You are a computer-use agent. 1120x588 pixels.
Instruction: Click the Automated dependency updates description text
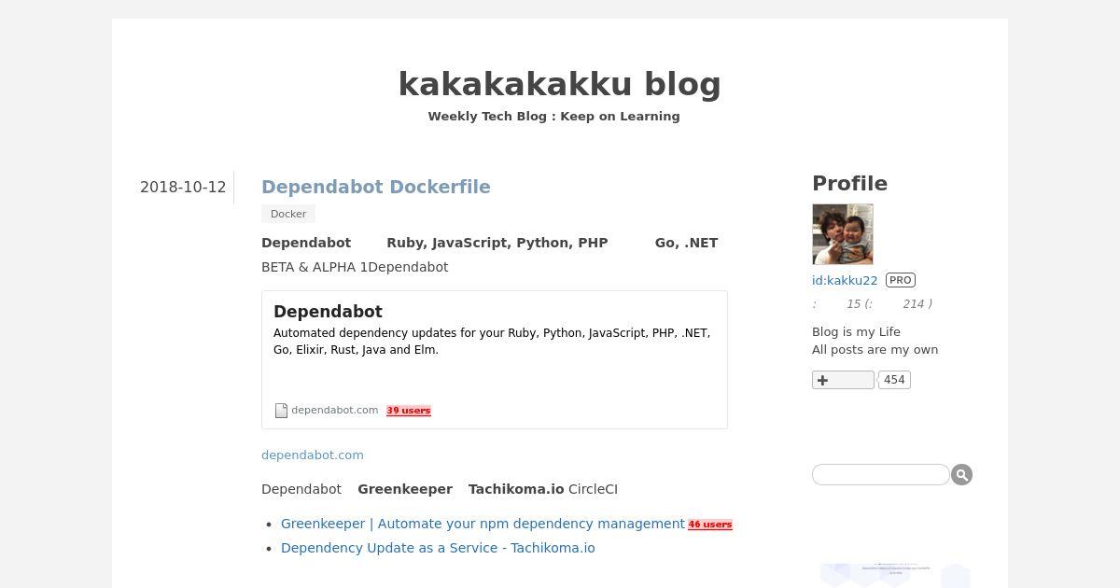coord(492,342)
